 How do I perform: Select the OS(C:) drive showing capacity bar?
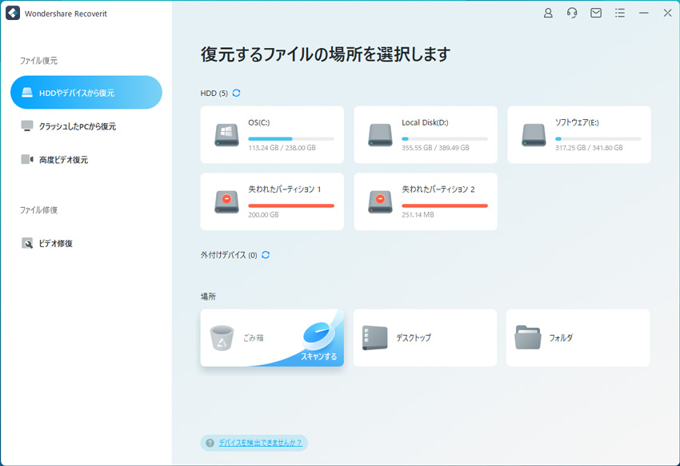tap(271, 134)
